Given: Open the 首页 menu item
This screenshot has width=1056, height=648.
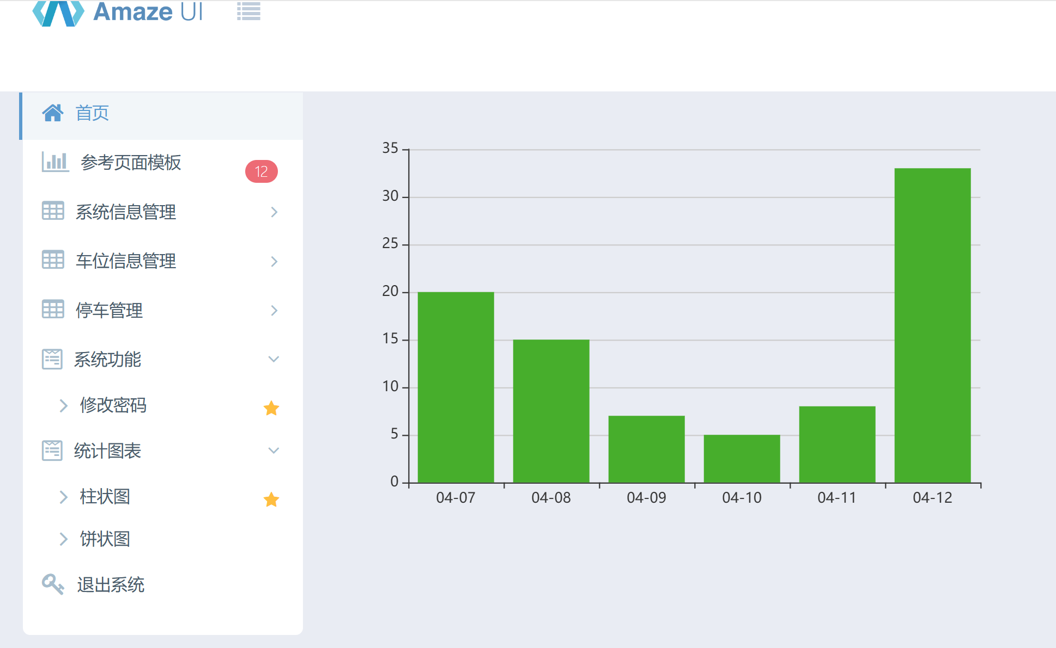Looking at the screenshot, I should [x=92, y=113].
